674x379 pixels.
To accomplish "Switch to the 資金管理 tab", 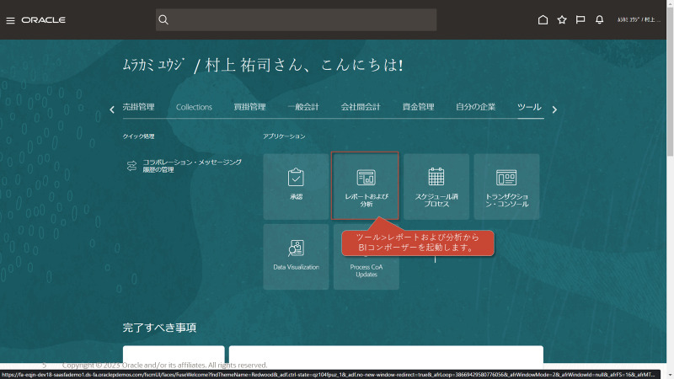I will pos(418,107).
